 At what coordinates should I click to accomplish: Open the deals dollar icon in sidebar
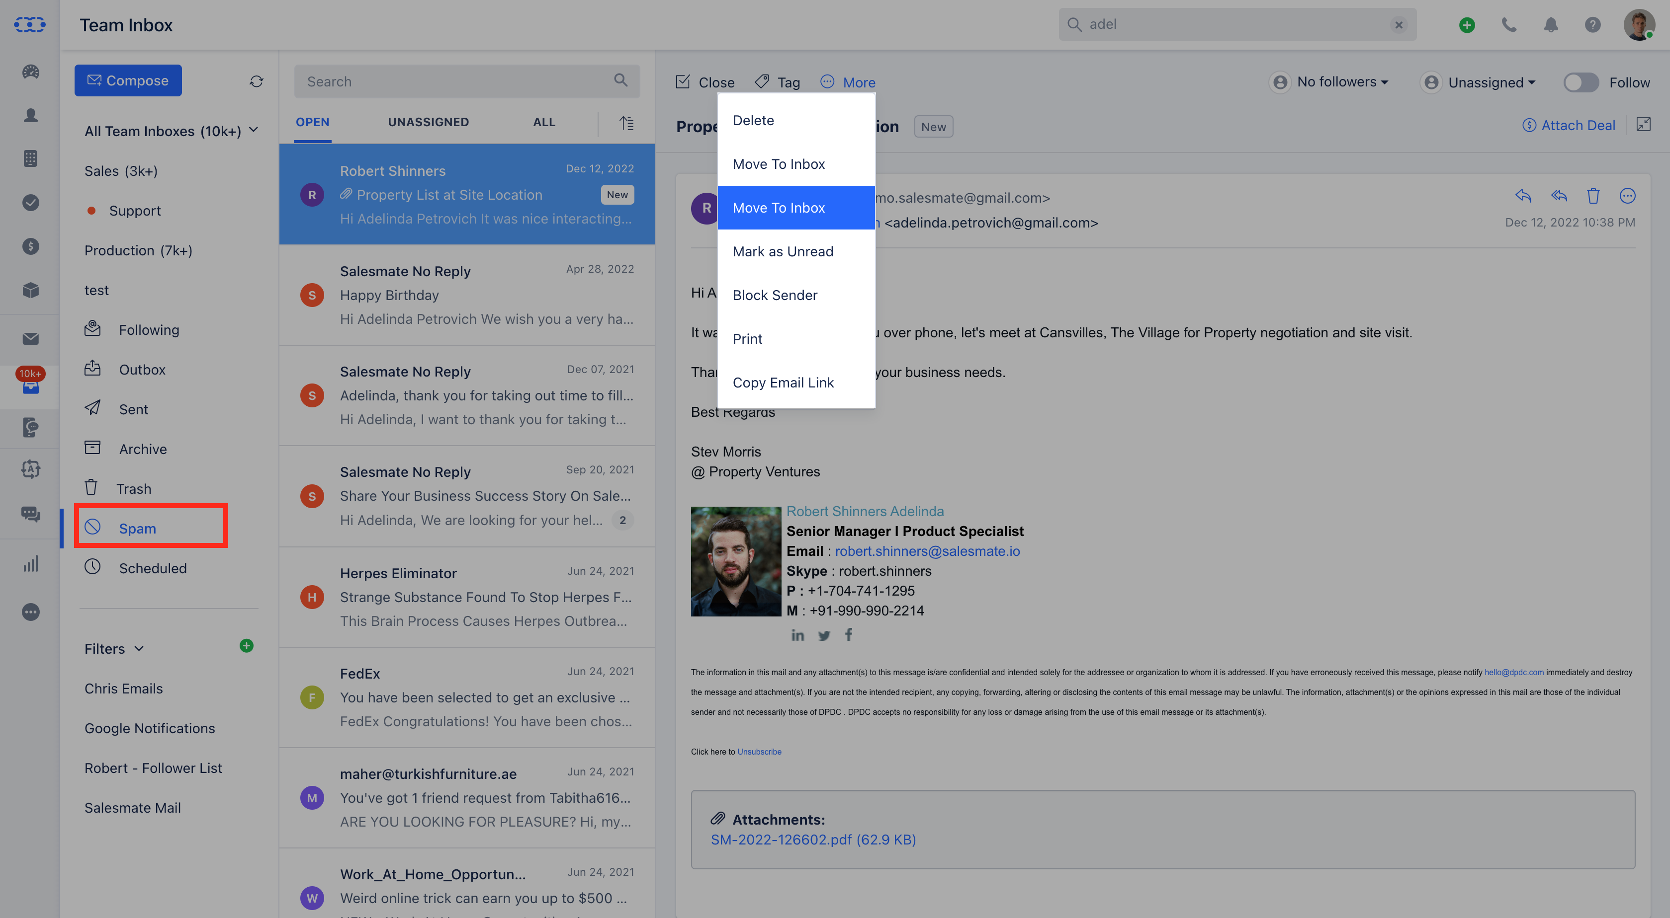(30, 246)
